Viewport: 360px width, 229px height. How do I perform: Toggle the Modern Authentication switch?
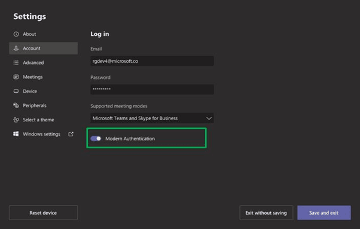(x=96, y=138)
